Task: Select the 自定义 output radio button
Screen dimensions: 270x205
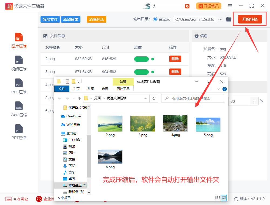Action: click(x=155, y=19)
